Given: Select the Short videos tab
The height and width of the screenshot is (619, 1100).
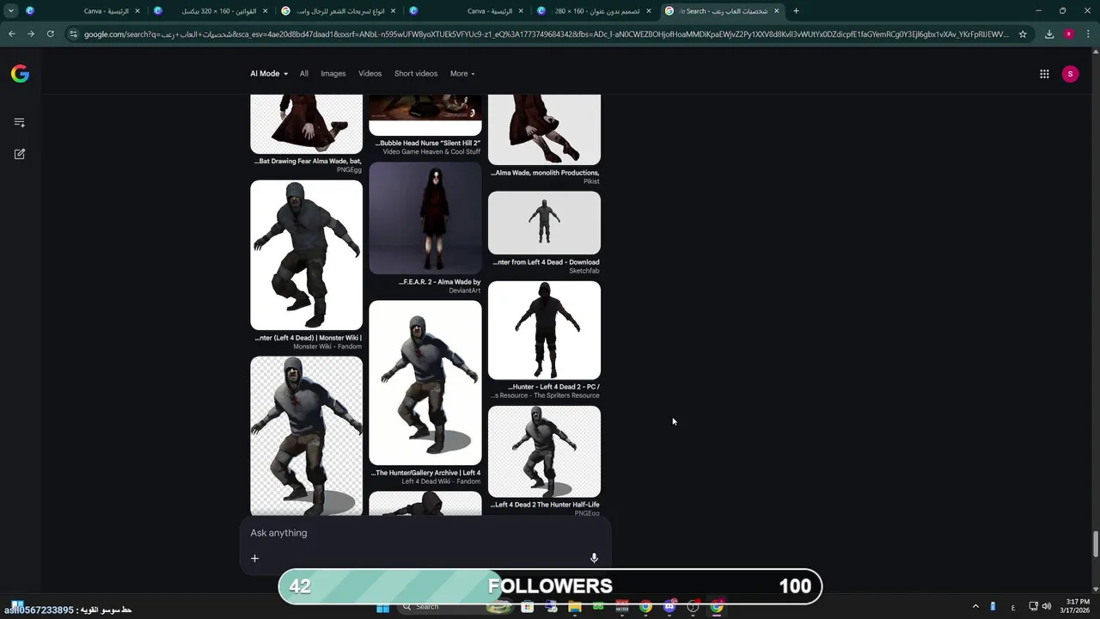Looking at the screenshot, I should 416,74.
